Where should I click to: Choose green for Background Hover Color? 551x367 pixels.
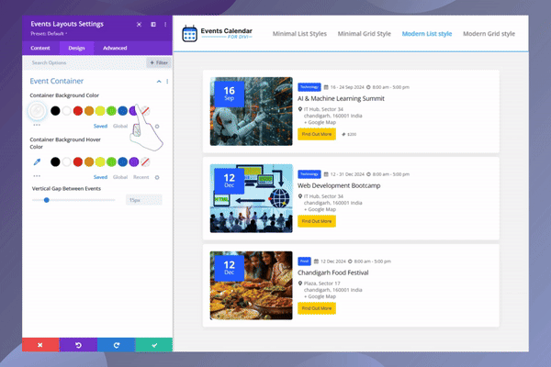pos(111,161)
